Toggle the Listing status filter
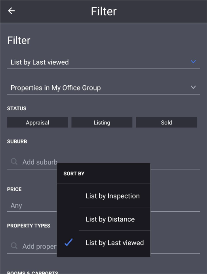This screenshot has width=207, height=274. pos(102,122)
